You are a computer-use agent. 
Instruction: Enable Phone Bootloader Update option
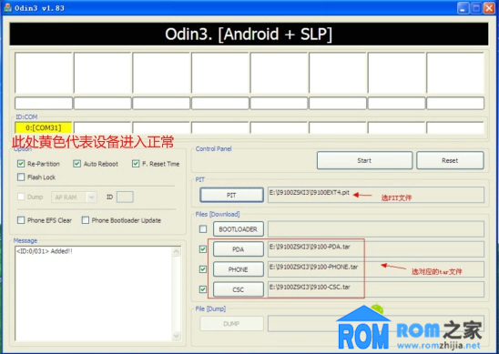[x=86, y=220]
